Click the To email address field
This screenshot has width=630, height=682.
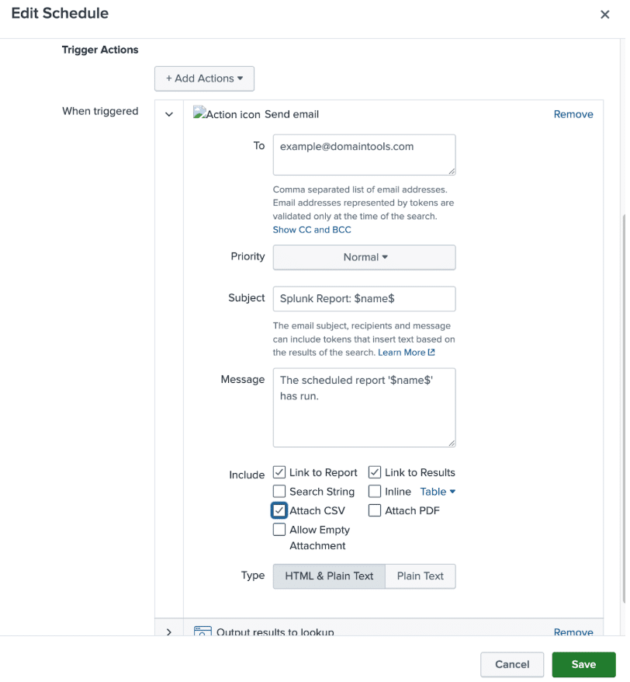point(364,154)
